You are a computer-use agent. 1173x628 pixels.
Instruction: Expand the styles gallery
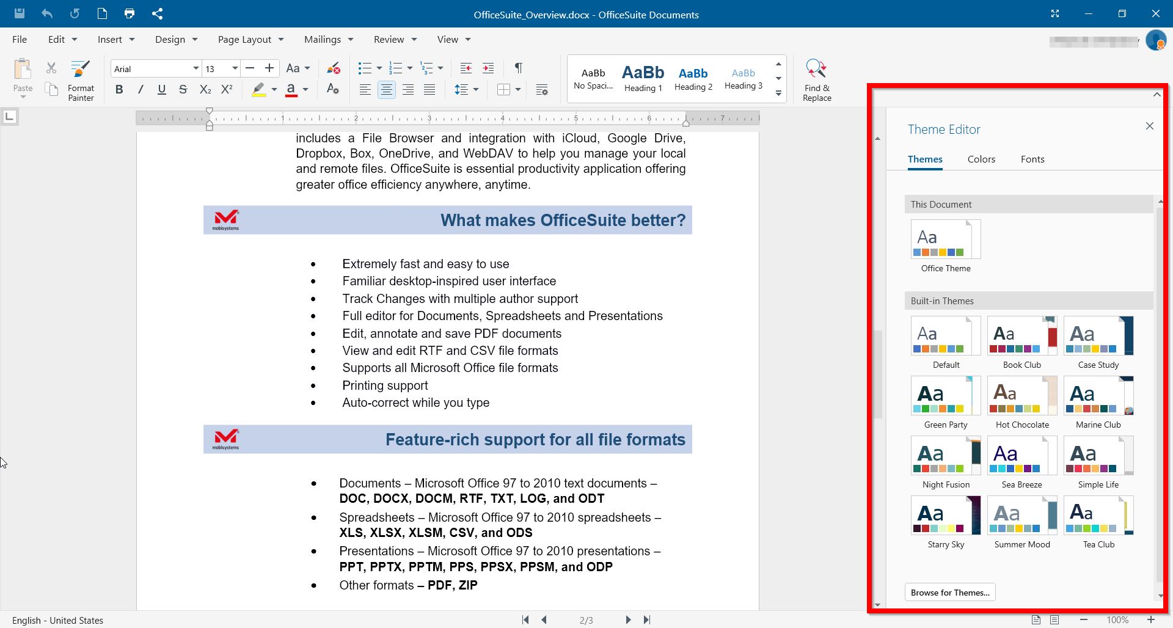778,93
